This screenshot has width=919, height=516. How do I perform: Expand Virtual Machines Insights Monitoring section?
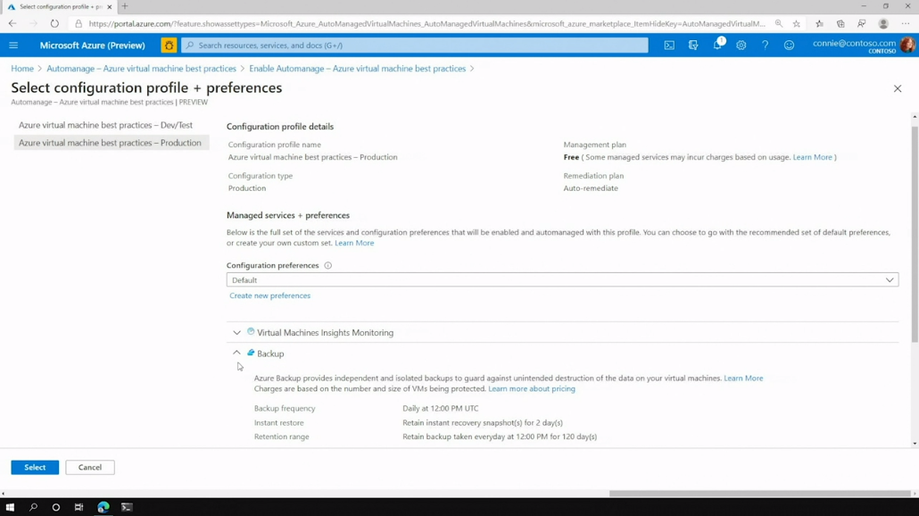tap(236, 332)
